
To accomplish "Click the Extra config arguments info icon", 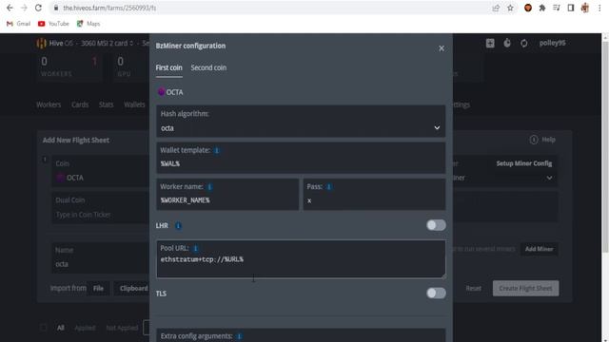I will point(239,336).
